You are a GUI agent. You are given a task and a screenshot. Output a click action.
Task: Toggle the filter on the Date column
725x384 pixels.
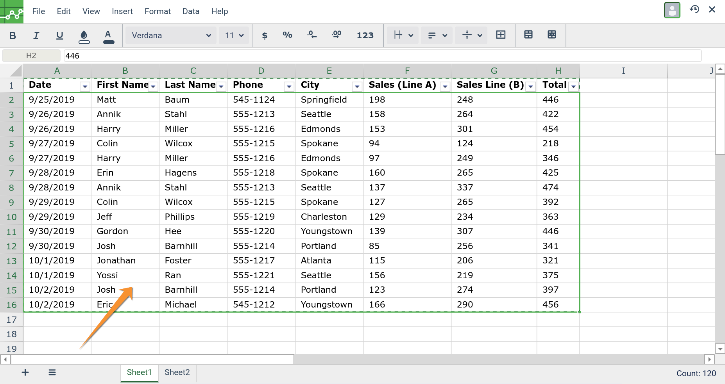point(85,86)
